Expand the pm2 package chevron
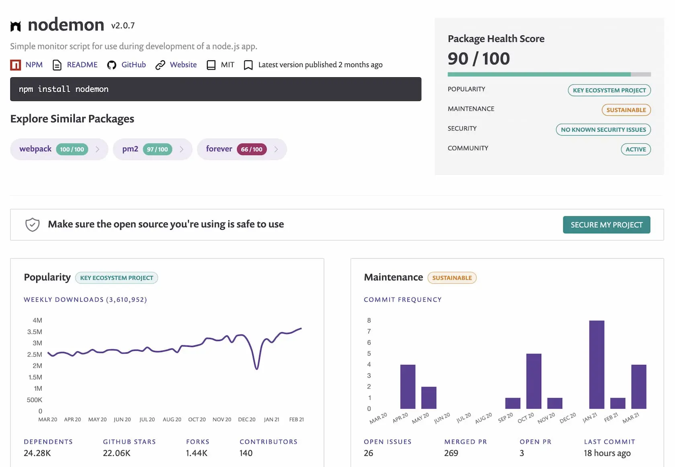This screenshot has height=467, width=675. (182, 149)
